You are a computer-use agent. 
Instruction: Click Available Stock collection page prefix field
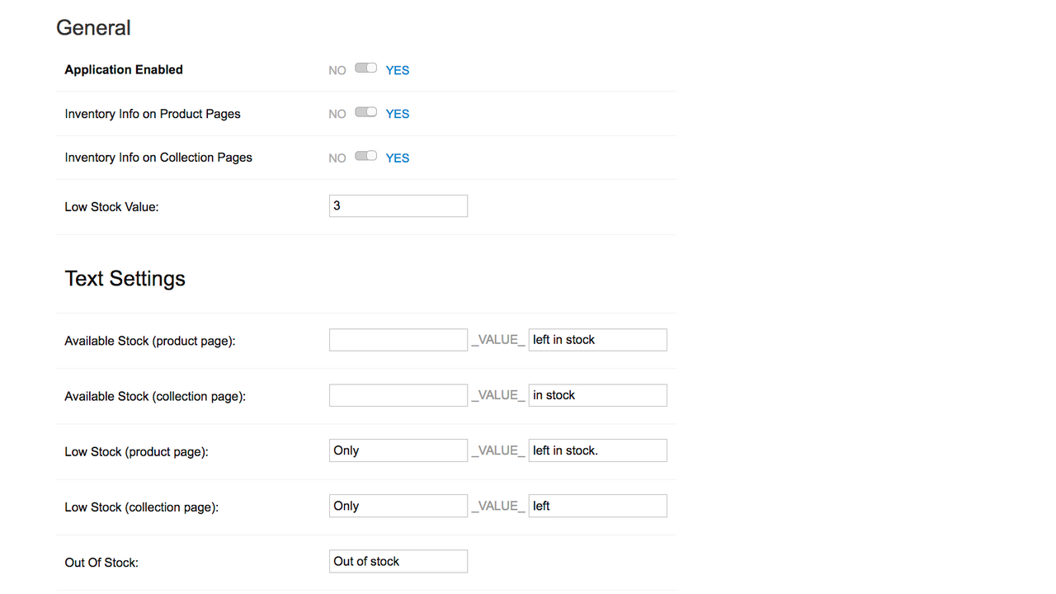click(398, 395)
